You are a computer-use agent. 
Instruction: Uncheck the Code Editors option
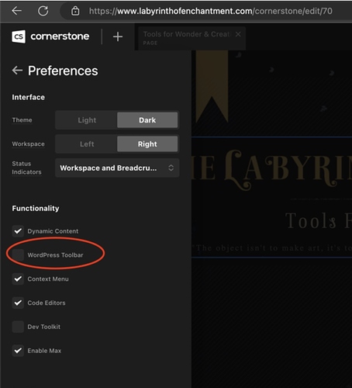(18, 303)
